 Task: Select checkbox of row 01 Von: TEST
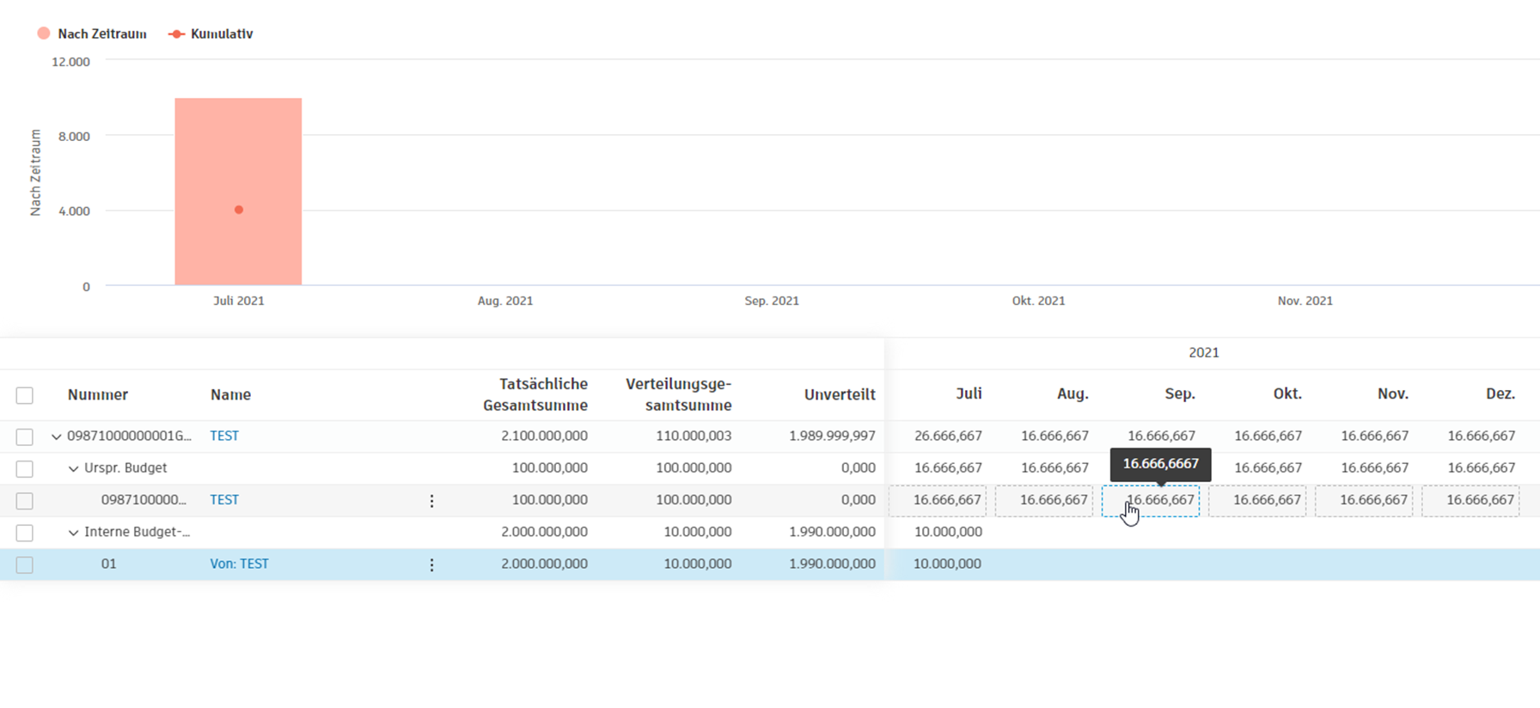tap(25, 565)
